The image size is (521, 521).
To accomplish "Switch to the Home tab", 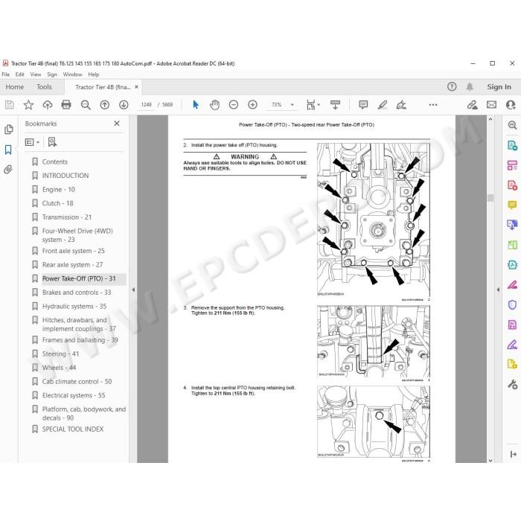I will pyautogui.click(x=15, y=87).
